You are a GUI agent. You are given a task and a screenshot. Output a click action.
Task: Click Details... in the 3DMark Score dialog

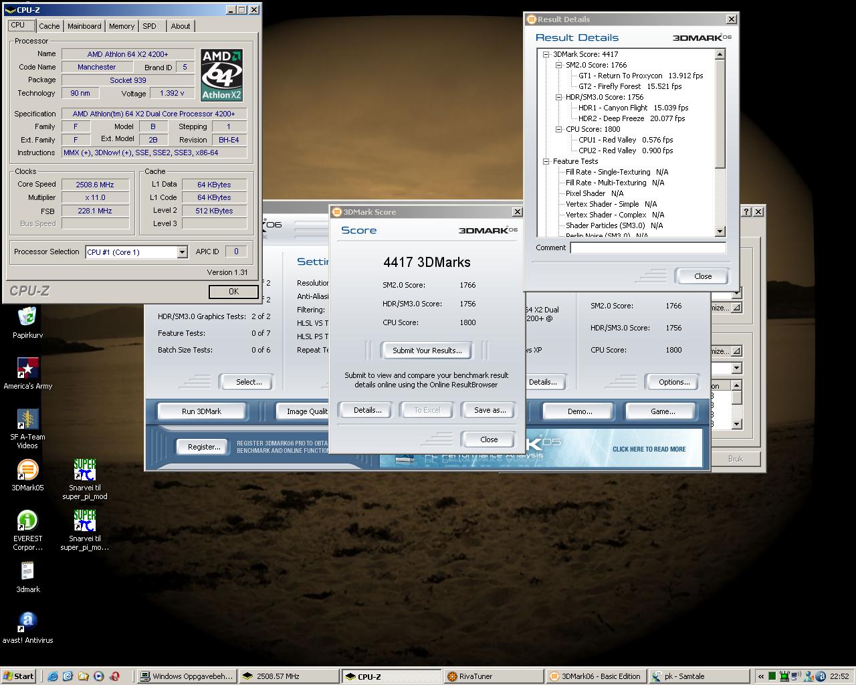coord(367,410)
